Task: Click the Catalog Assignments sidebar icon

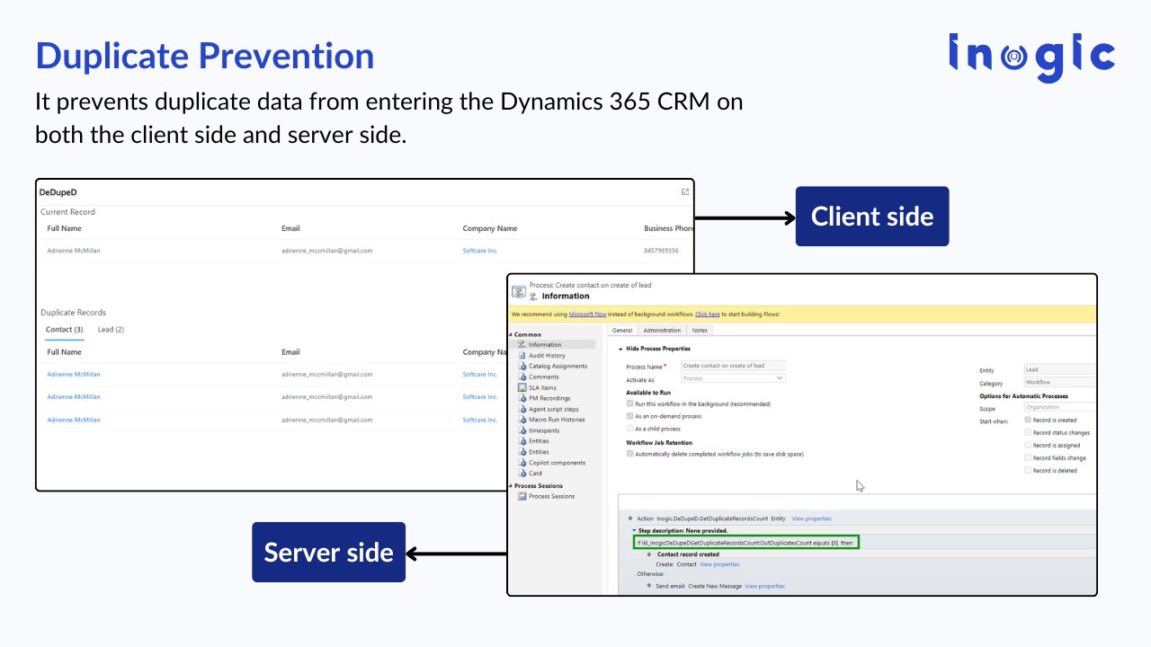Action: click(522, 367)
